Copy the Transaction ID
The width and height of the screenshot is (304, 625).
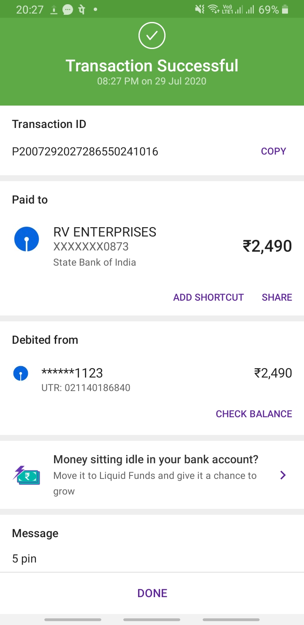point(273,151)
